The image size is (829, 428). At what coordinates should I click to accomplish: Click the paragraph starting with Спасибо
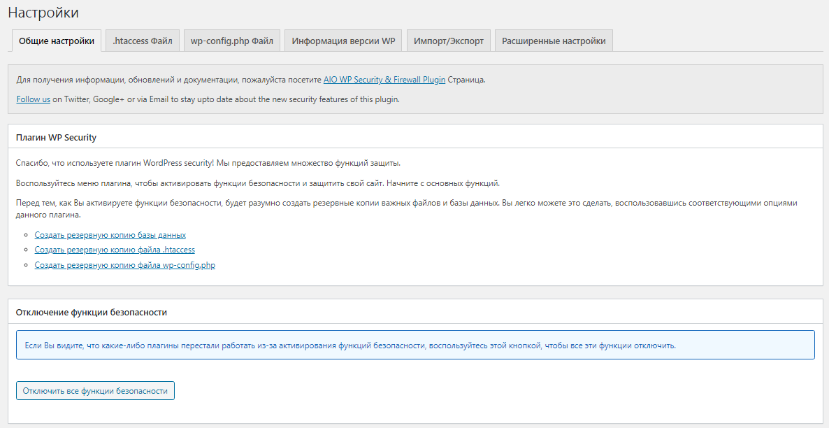[208, 163]
